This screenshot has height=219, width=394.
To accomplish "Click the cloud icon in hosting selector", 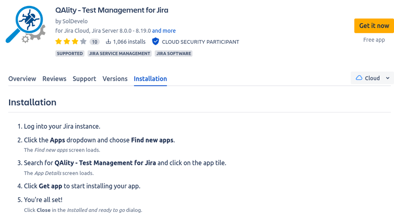I will (x=359, y=78).
